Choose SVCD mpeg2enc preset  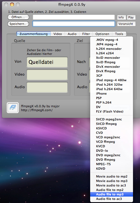coord(111,119)
